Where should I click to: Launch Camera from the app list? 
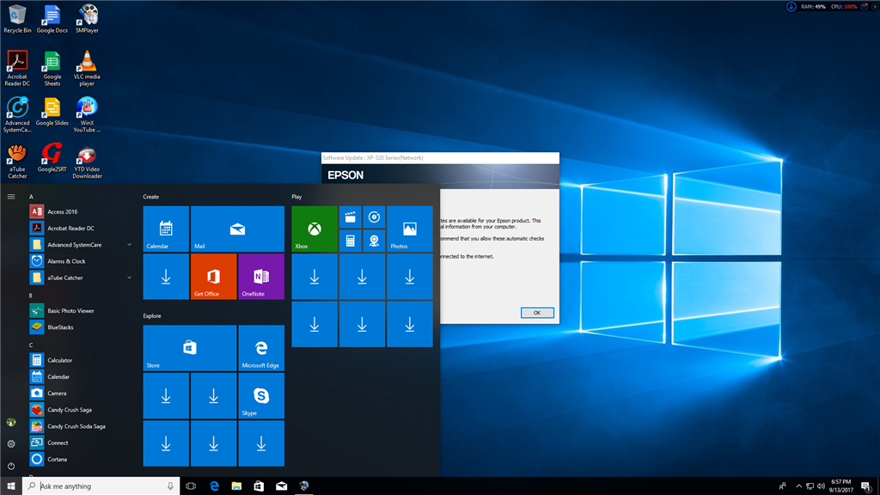tap(82, 394)
